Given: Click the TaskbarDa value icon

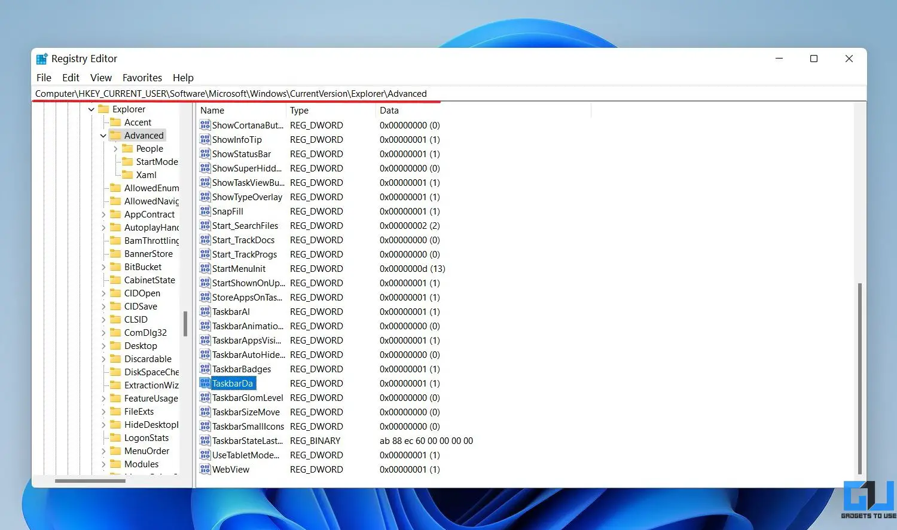Looking at the screenshot, I should (205, 383).
